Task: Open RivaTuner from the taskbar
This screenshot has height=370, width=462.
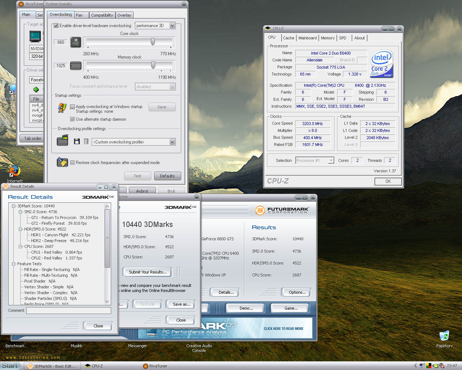Action: pyautogui.click(x=155, y=366)
